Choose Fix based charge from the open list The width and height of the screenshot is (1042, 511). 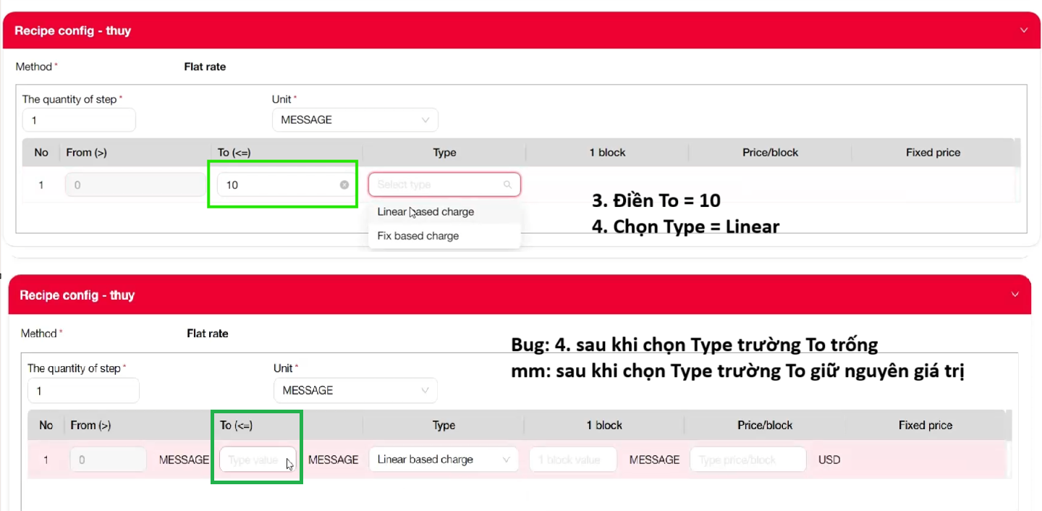[418, 236]
